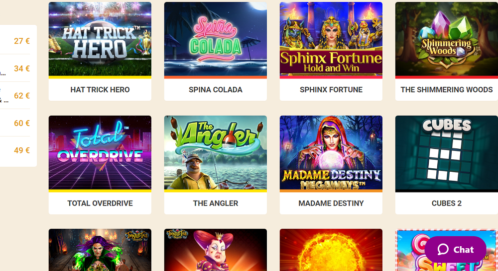Open the purple Chat button
498x271 pixels.
click(456, 250)
